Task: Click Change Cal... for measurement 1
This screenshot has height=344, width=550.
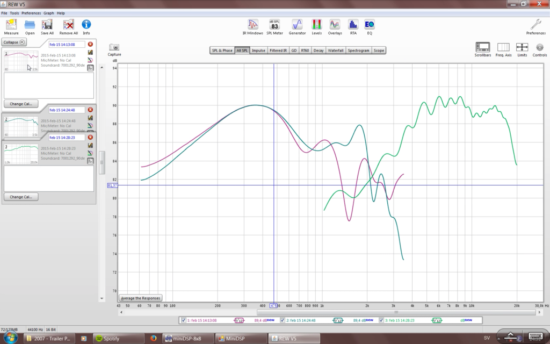Action: [21, 104]
